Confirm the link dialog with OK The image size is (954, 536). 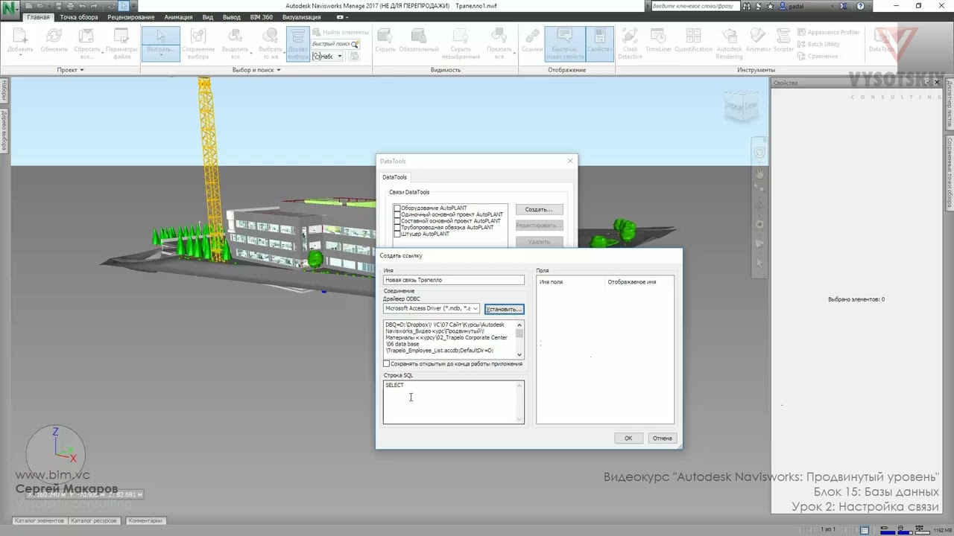click(628, 438)
